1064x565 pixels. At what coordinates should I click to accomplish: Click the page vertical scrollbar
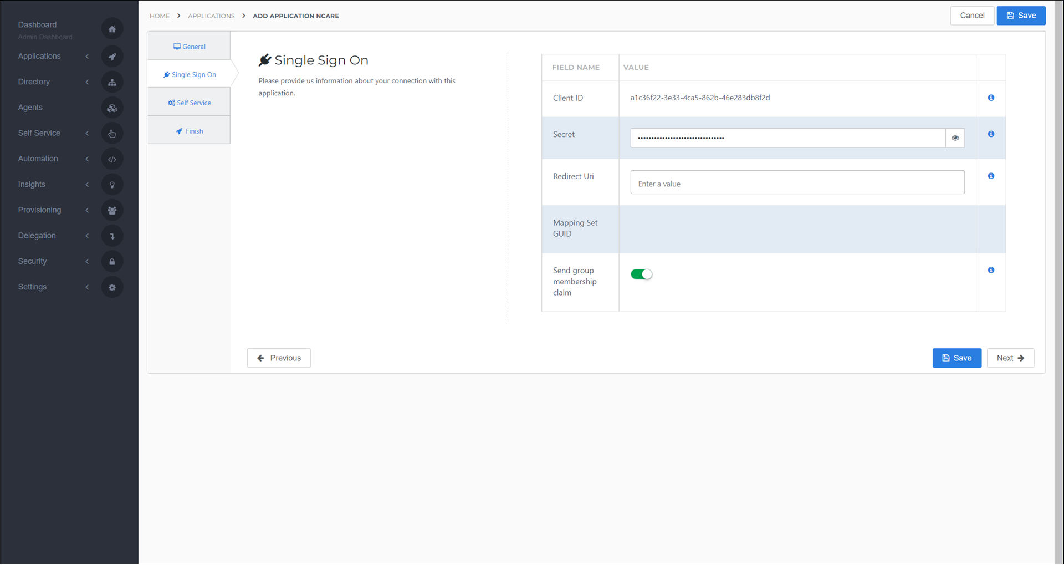[x=1059, y=282]
